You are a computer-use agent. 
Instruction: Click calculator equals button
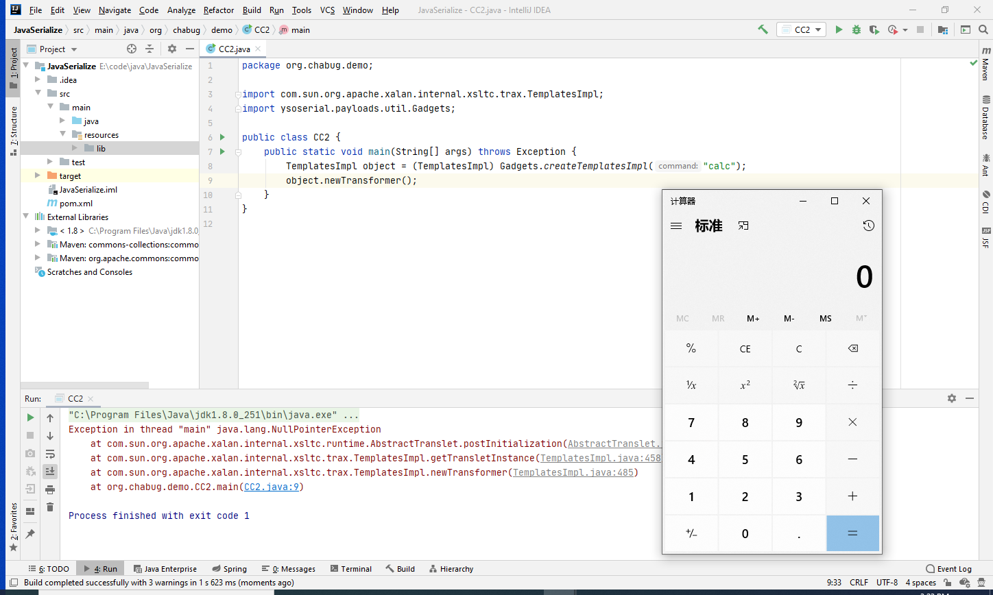(x=852, y=533)
